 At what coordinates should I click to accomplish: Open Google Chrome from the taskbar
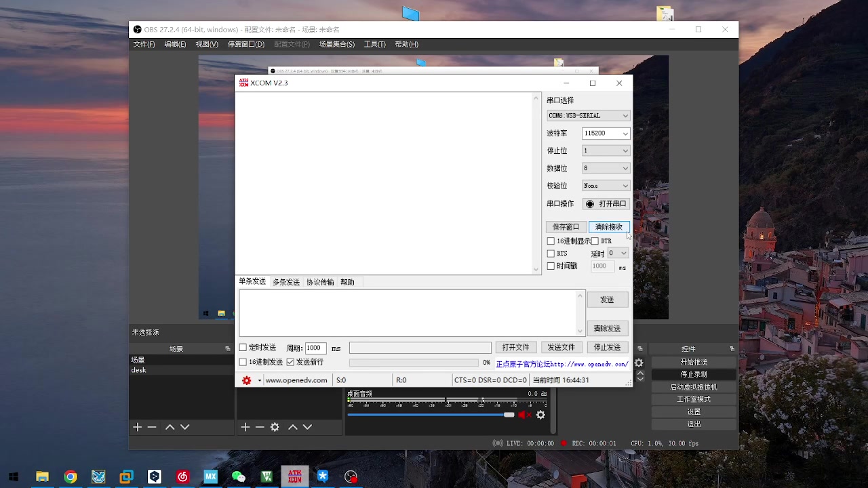pyautogui.click(x=71, y=476)
